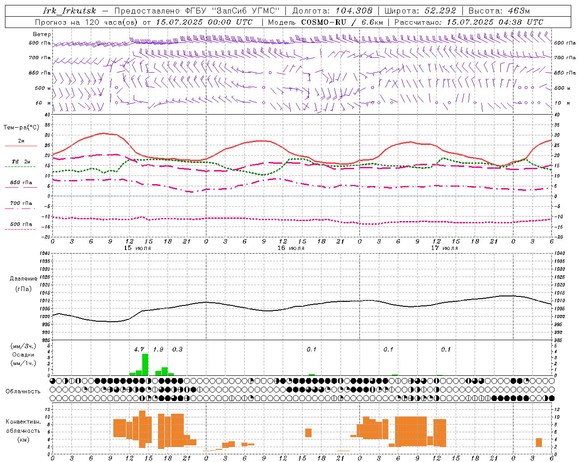
Task: Click the provider text ФГБУ "ЗапСиб УГМС"
Action: point(232,11)
